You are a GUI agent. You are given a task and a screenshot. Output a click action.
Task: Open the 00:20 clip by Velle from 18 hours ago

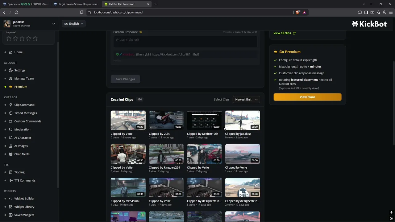tap(128, 120)
